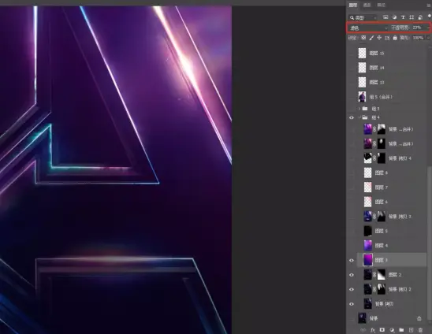Lock position move icon

[379, 38]
